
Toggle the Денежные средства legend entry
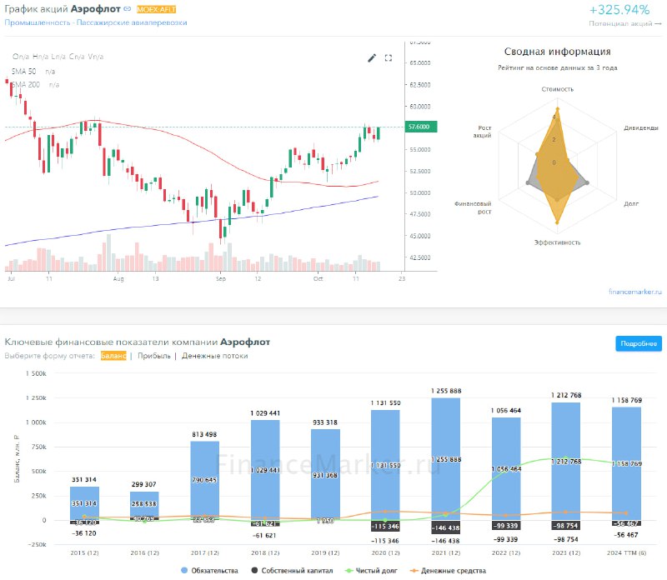pos(448,570)
